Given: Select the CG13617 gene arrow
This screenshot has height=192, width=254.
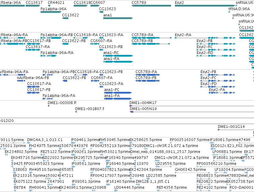Looking at the screenshot, I should click(33, 6).
